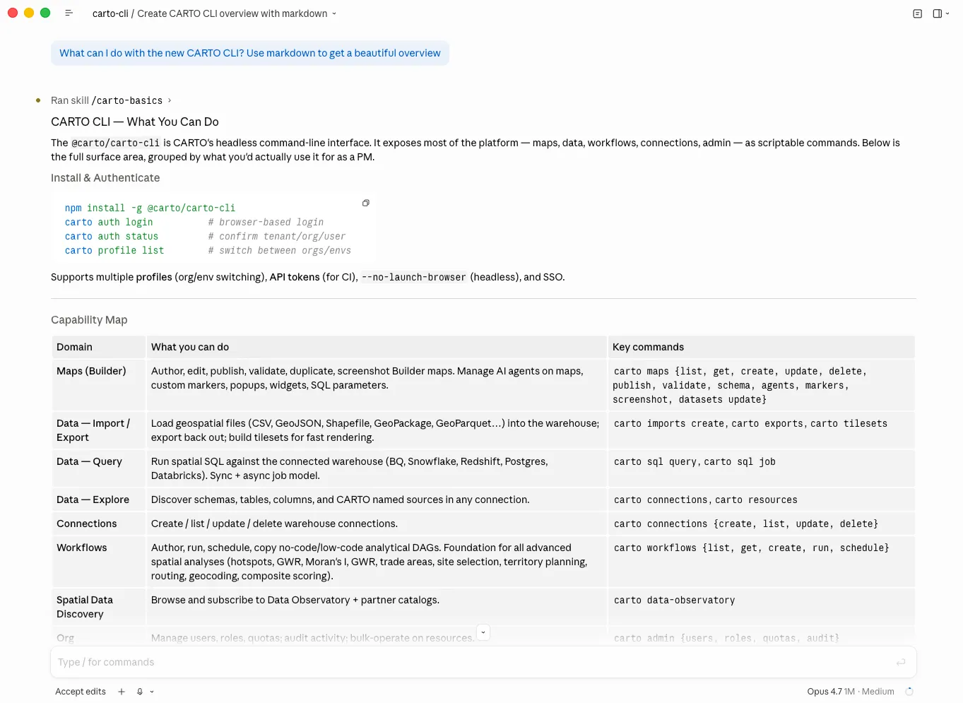
Task: Click the "carto workflows {list, get, create...}" cell
Action: 762,562
